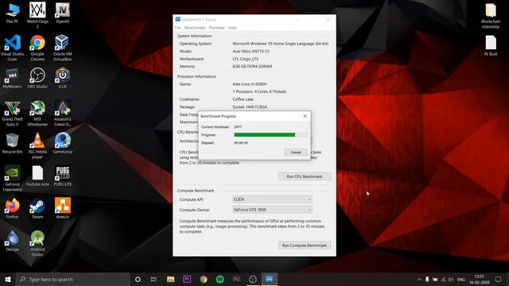Expand the Compute Device dropdown
This screenshot has height=286, width=509.
coord(272,210)
